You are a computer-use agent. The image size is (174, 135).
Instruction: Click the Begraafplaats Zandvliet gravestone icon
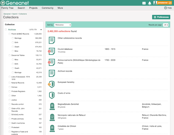click(52, 106)
